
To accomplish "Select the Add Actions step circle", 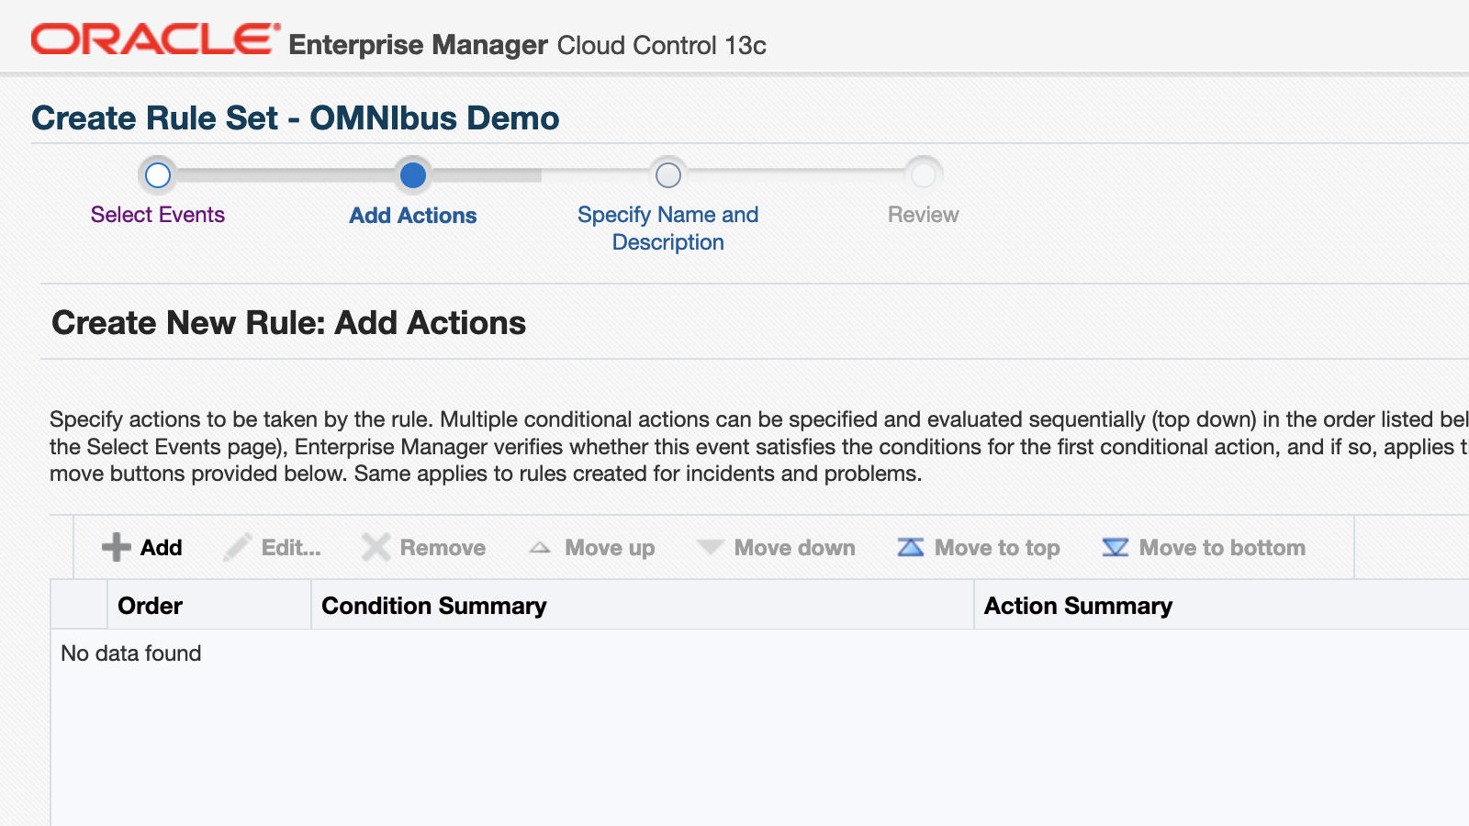I will click(413, 174).
